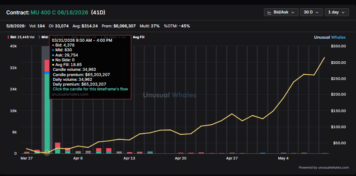Screen dimensions: 356x176
Task: Click the '$50.00' price axis label
Action: pyautogui.click(x=339, y=143)
